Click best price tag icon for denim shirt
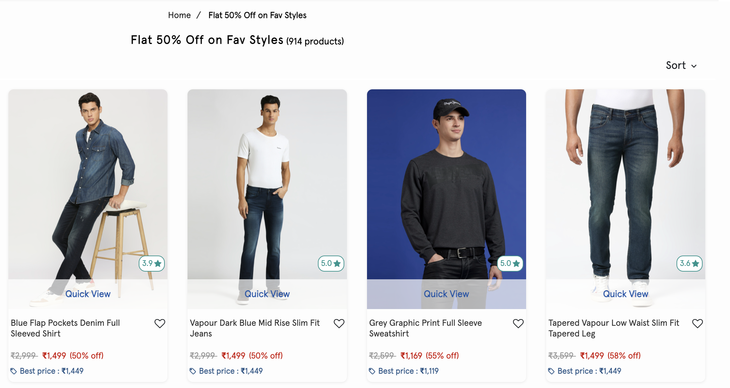 (x=14, y=371)
